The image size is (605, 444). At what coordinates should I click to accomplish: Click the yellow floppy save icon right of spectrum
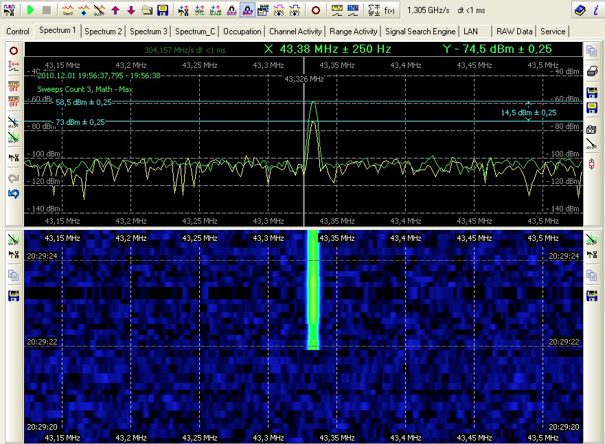click(x=592, y=108)
